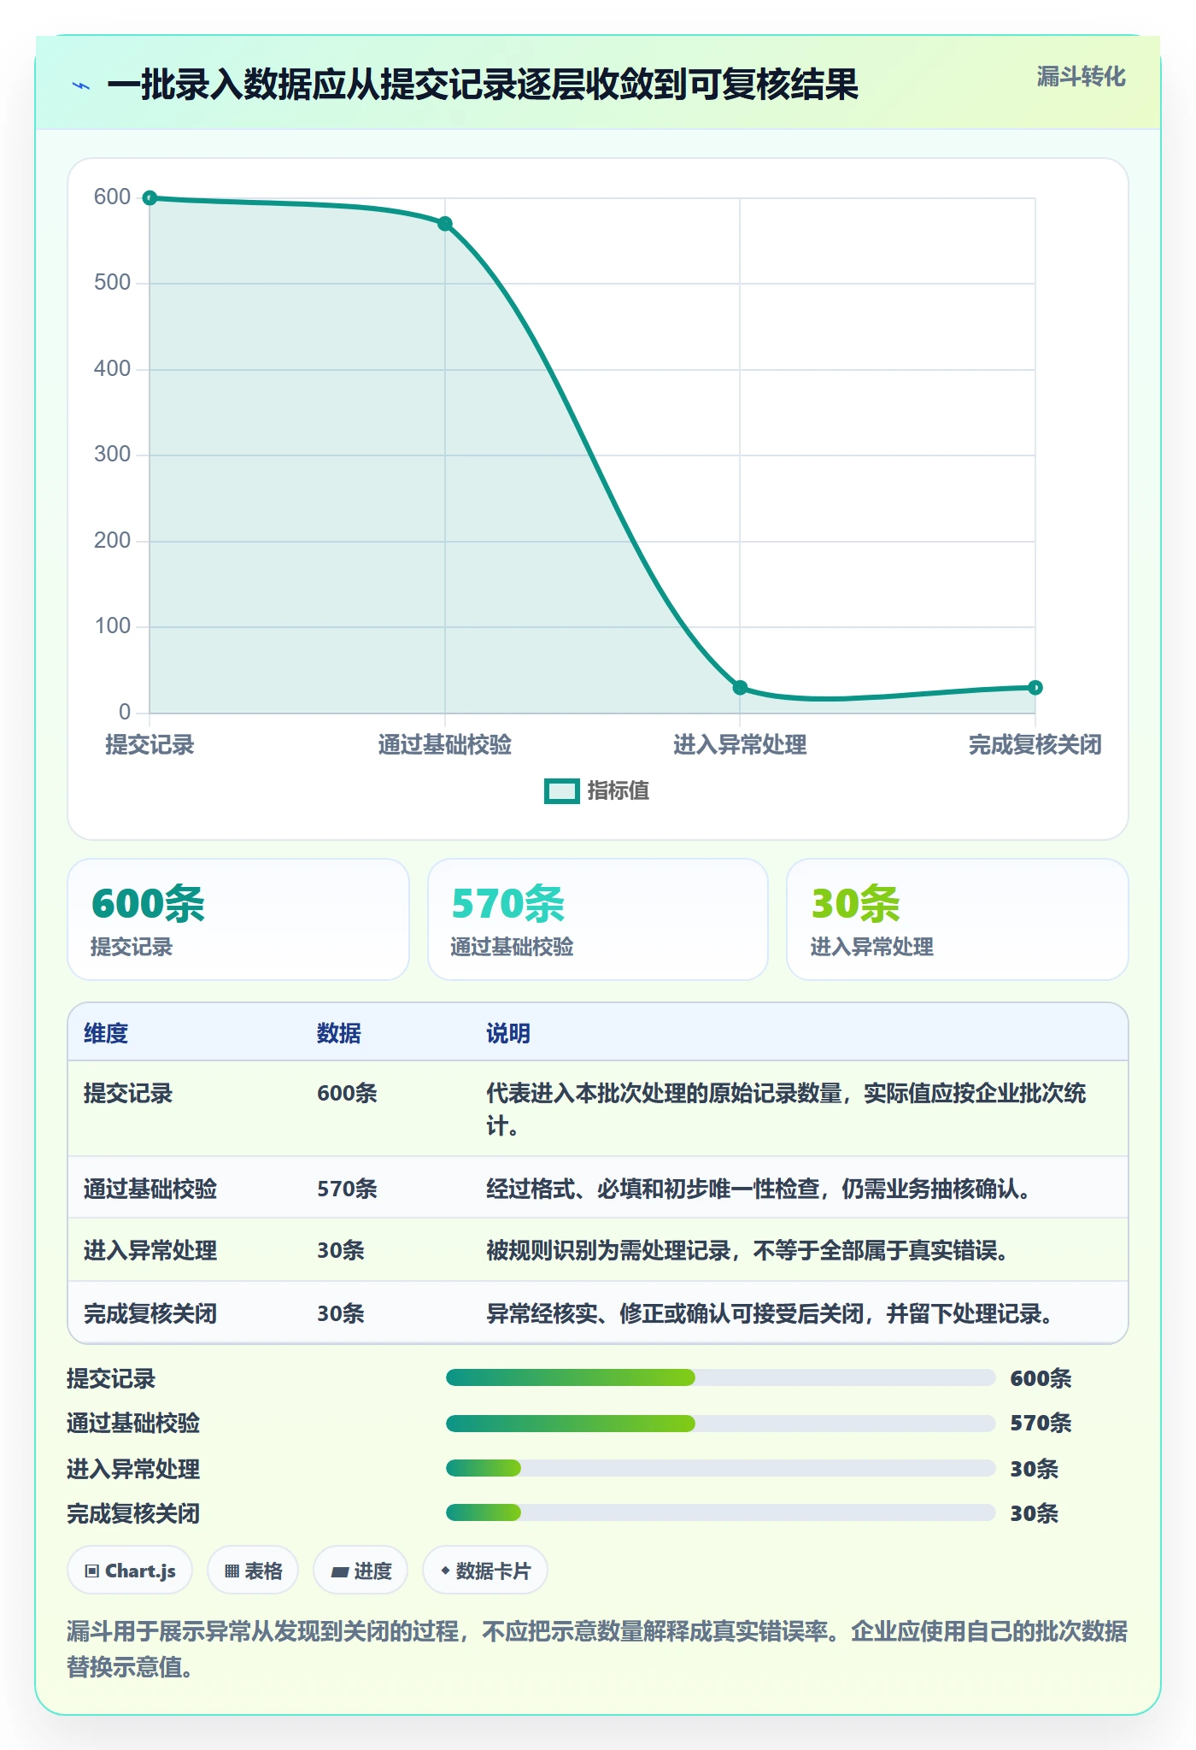Click the 数据 column header
The height and width of the screenshot is (1750, 1196).
(x=339, y=1033)
